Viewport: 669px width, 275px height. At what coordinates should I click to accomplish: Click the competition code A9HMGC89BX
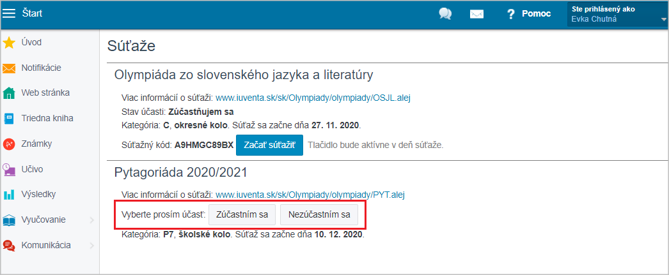(x=204, y=145)
